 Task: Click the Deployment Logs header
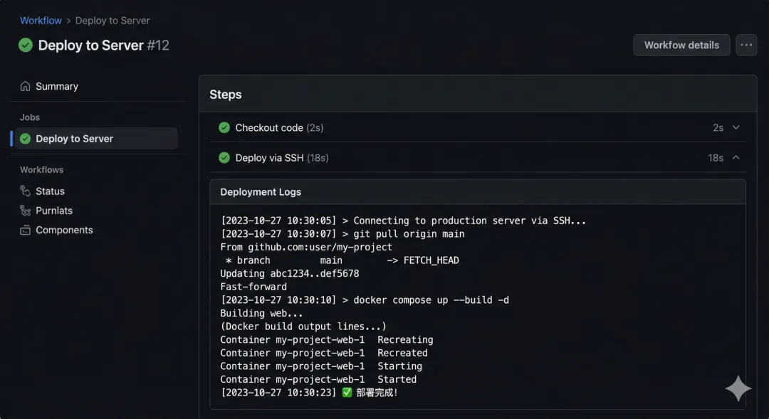pyautogui.click(x=261, y=192)
